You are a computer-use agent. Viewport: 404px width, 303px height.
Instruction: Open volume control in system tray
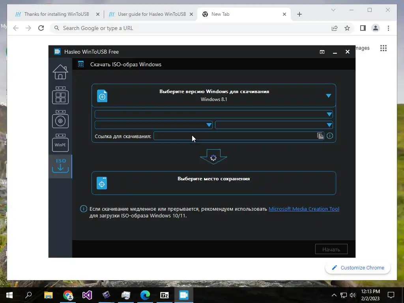[353, 295]
